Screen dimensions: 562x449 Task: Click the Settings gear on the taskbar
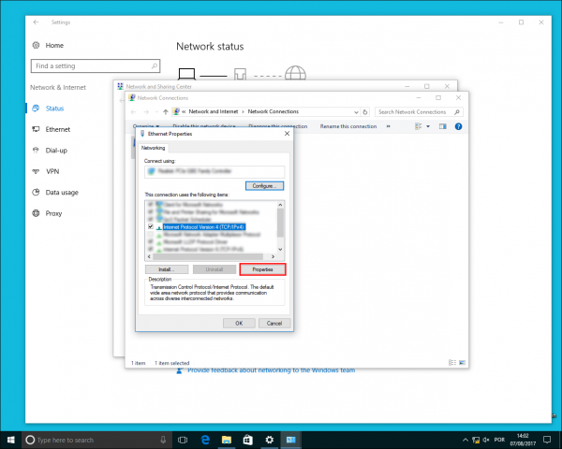click(269, 440)
